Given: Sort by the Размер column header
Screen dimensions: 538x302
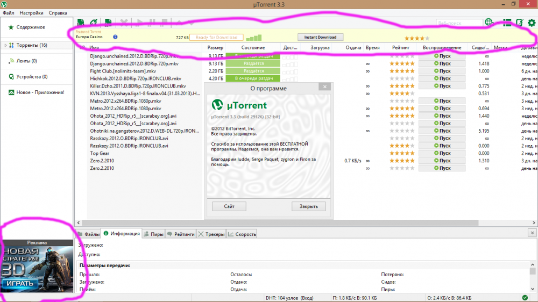Looking at the screenshot, I should click(215, 48).
